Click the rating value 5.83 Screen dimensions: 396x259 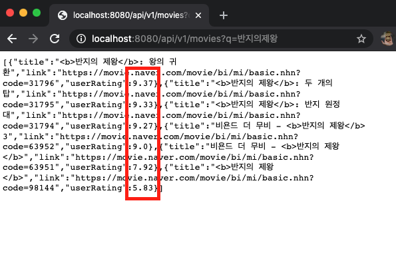[143, 188]
